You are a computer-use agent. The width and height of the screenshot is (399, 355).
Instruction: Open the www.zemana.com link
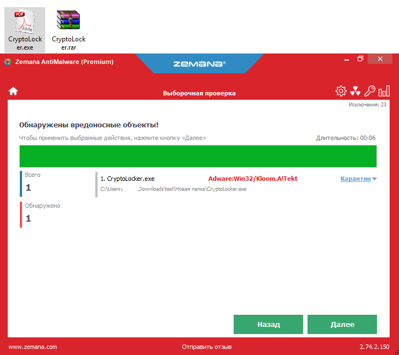[33, 347]
